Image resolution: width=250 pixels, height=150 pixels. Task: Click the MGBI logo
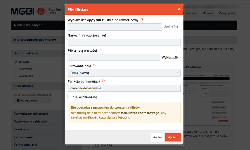(23, 12)
